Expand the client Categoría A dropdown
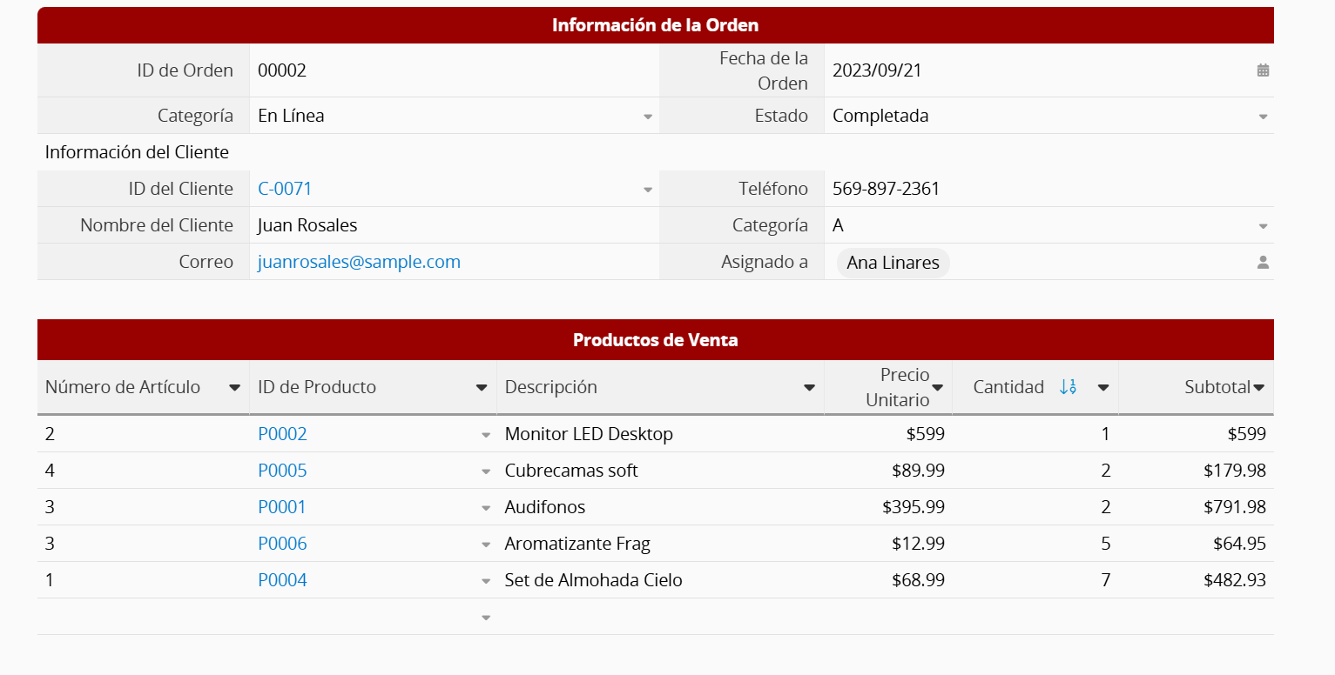1335x675 pixels. tap(1263, 226)
